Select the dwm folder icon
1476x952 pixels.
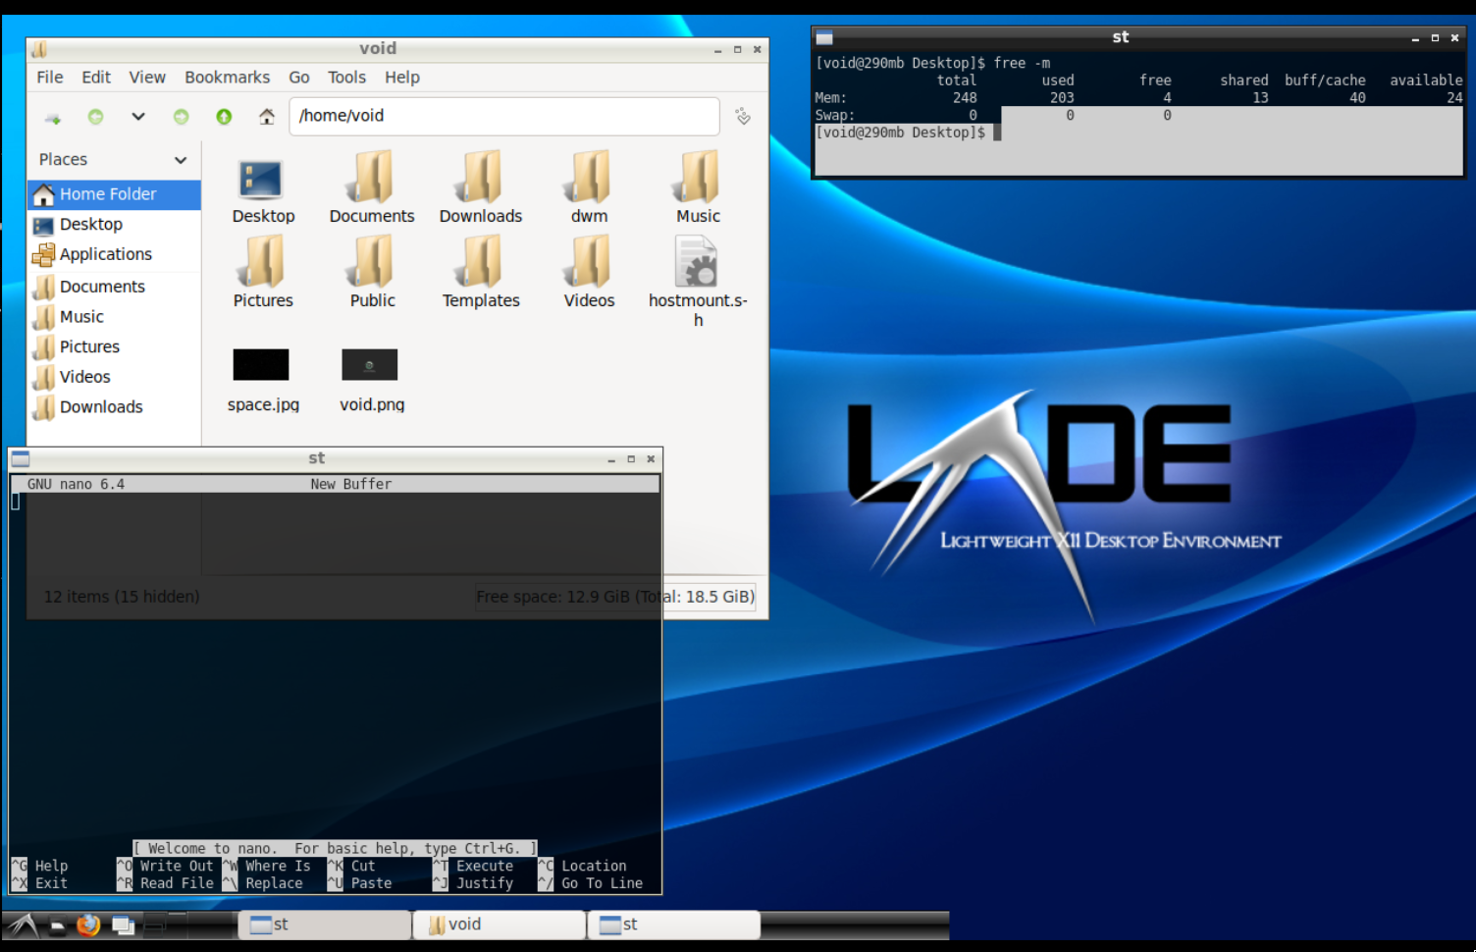[x=590, y=178]
